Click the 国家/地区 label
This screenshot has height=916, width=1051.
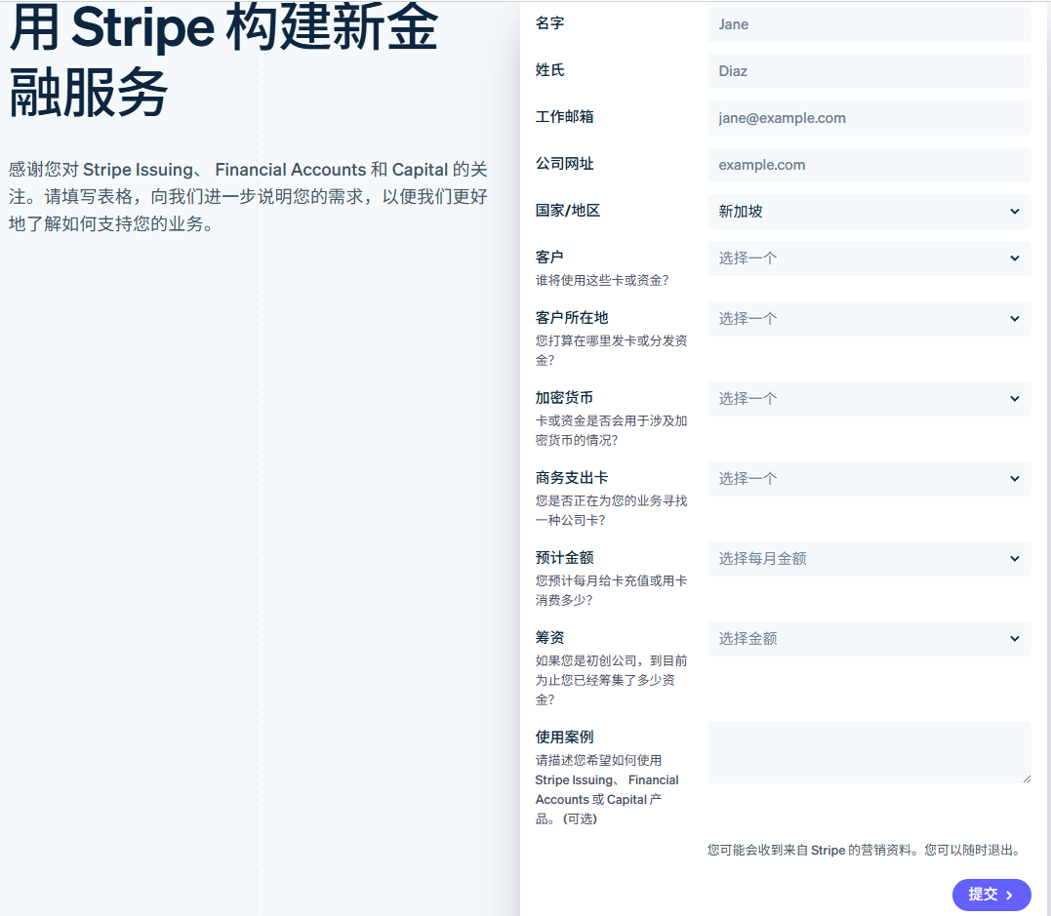click(568, 211)
